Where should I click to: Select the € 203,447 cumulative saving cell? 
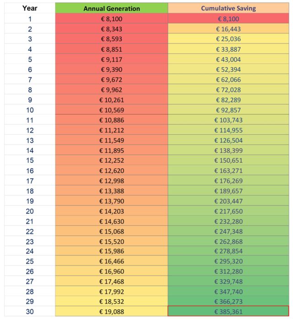click(x=228, y=201)
